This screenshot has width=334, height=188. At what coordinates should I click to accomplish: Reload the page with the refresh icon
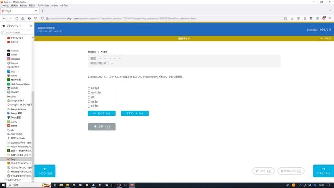[17, 19]
